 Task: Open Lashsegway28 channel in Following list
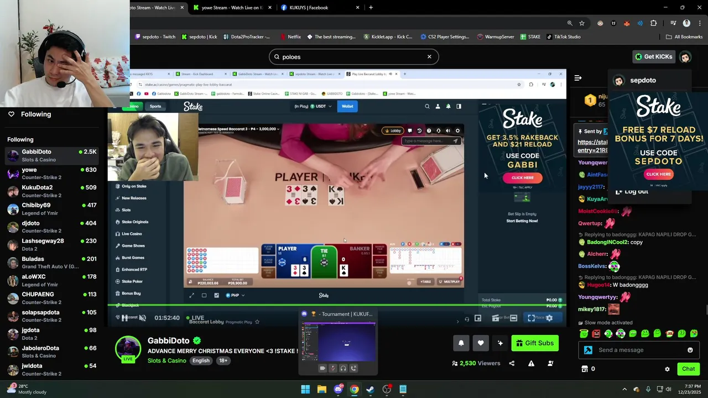click(53, 245)
